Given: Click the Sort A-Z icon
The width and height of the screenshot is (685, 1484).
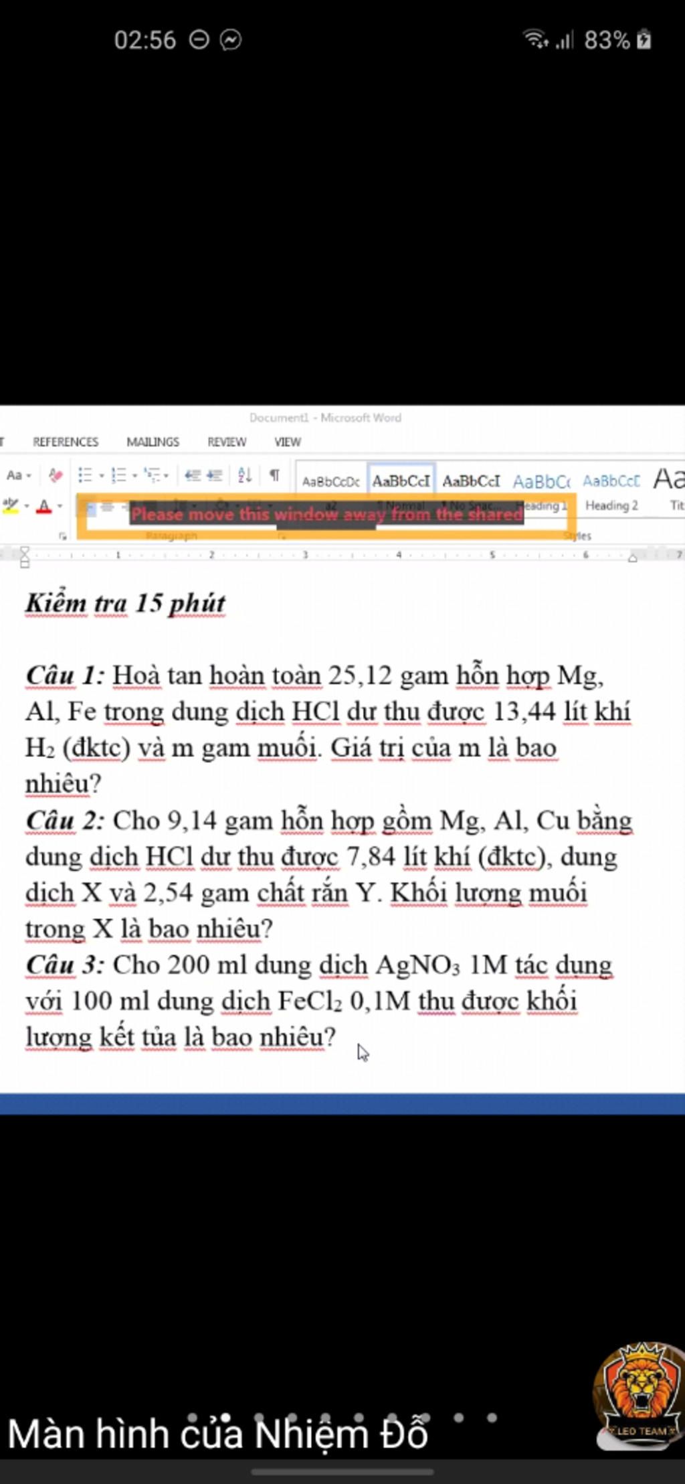Looking at the screenshot, I should 245,475.
